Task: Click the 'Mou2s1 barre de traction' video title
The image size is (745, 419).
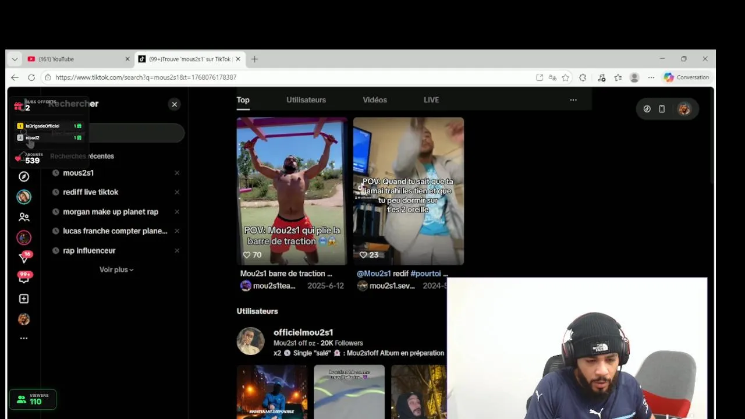Action: click(286, 274)
